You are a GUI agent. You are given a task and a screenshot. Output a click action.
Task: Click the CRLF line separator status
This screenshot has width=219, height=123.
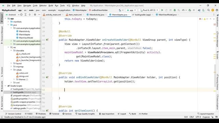click(x=192, y=117)
